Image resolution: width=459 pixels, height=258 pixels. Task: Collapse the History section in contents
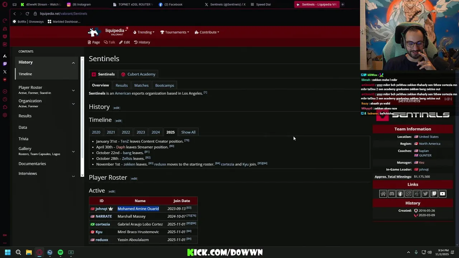tap(73, 63)
